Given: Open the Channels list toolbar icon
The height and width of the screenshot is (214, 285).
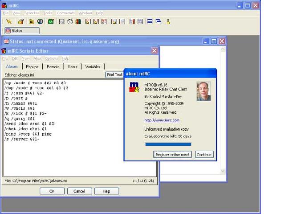Looking at the screenshot, I should coord(40,22).
